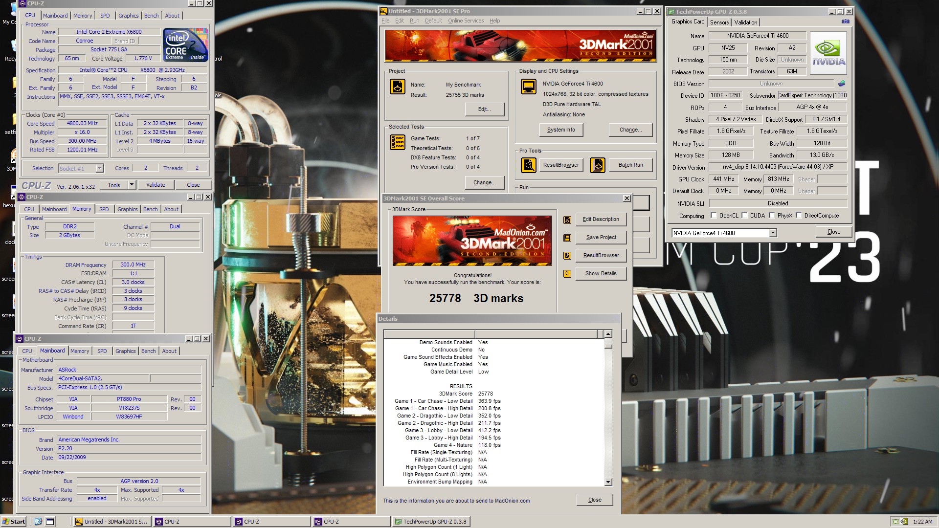Click the Details scrollbar thumb
The width and height of the screenshot is (939, 528).
608,346
